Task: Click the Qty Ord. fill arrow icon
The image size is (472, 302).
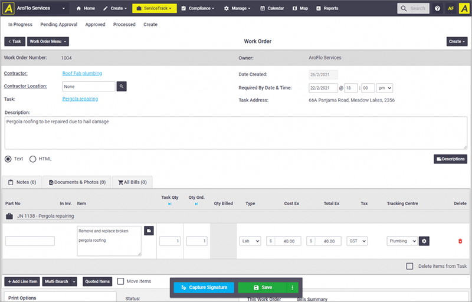Action: point(196,204)
